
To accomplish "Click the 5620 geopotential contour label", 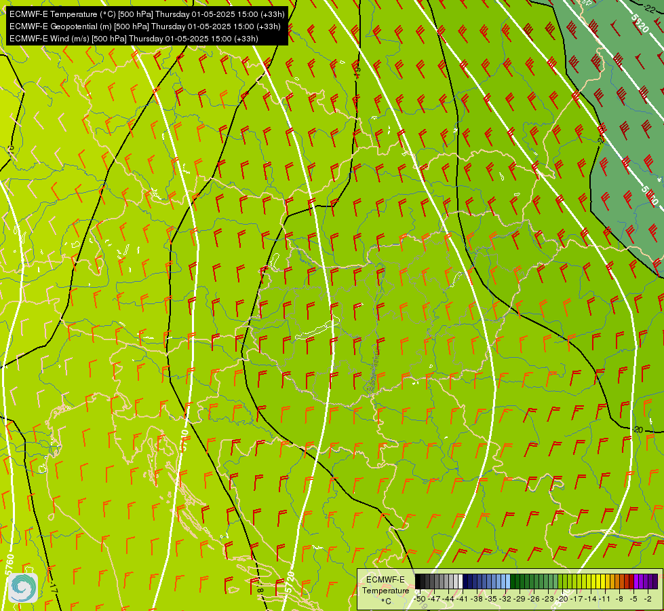I will pyautogui.click(x=640, y=23).
